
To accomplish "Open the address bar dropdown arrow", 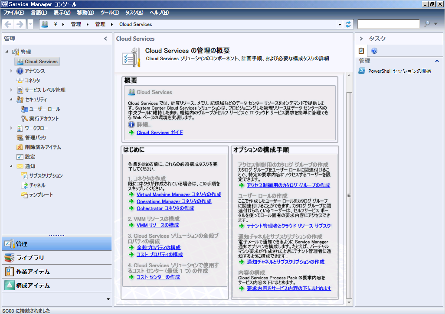I will click(x=340, y=24).
